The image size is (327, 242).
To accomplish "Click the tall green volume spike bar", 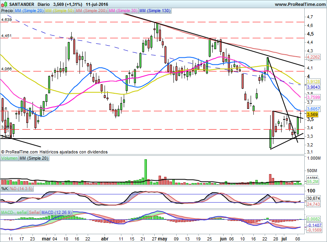I will tap(146, 172).
